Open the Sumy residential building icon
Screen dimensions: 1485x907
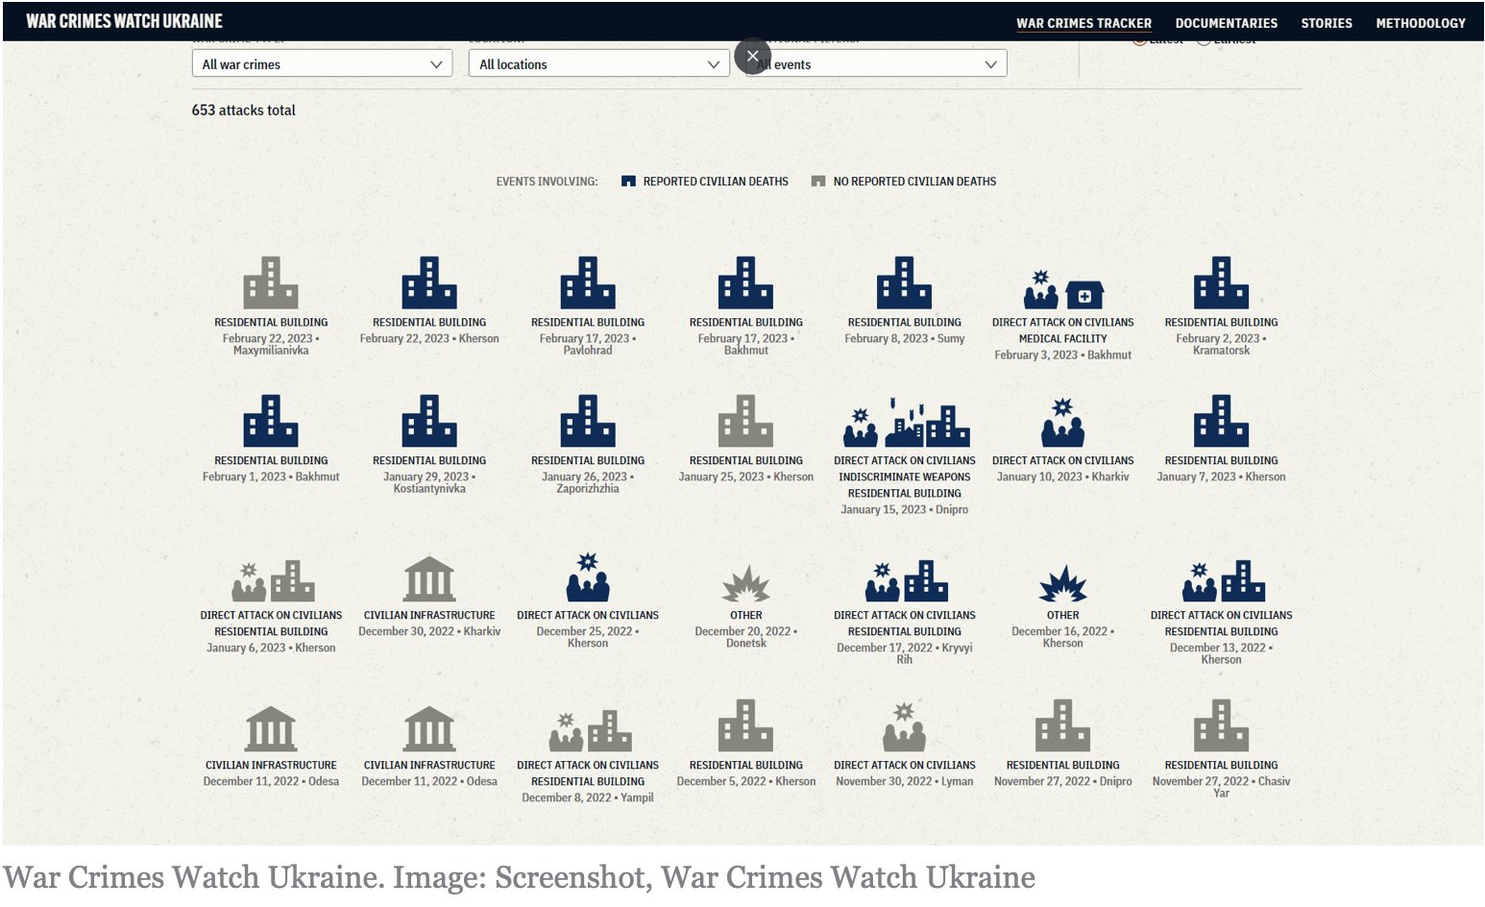904,282
